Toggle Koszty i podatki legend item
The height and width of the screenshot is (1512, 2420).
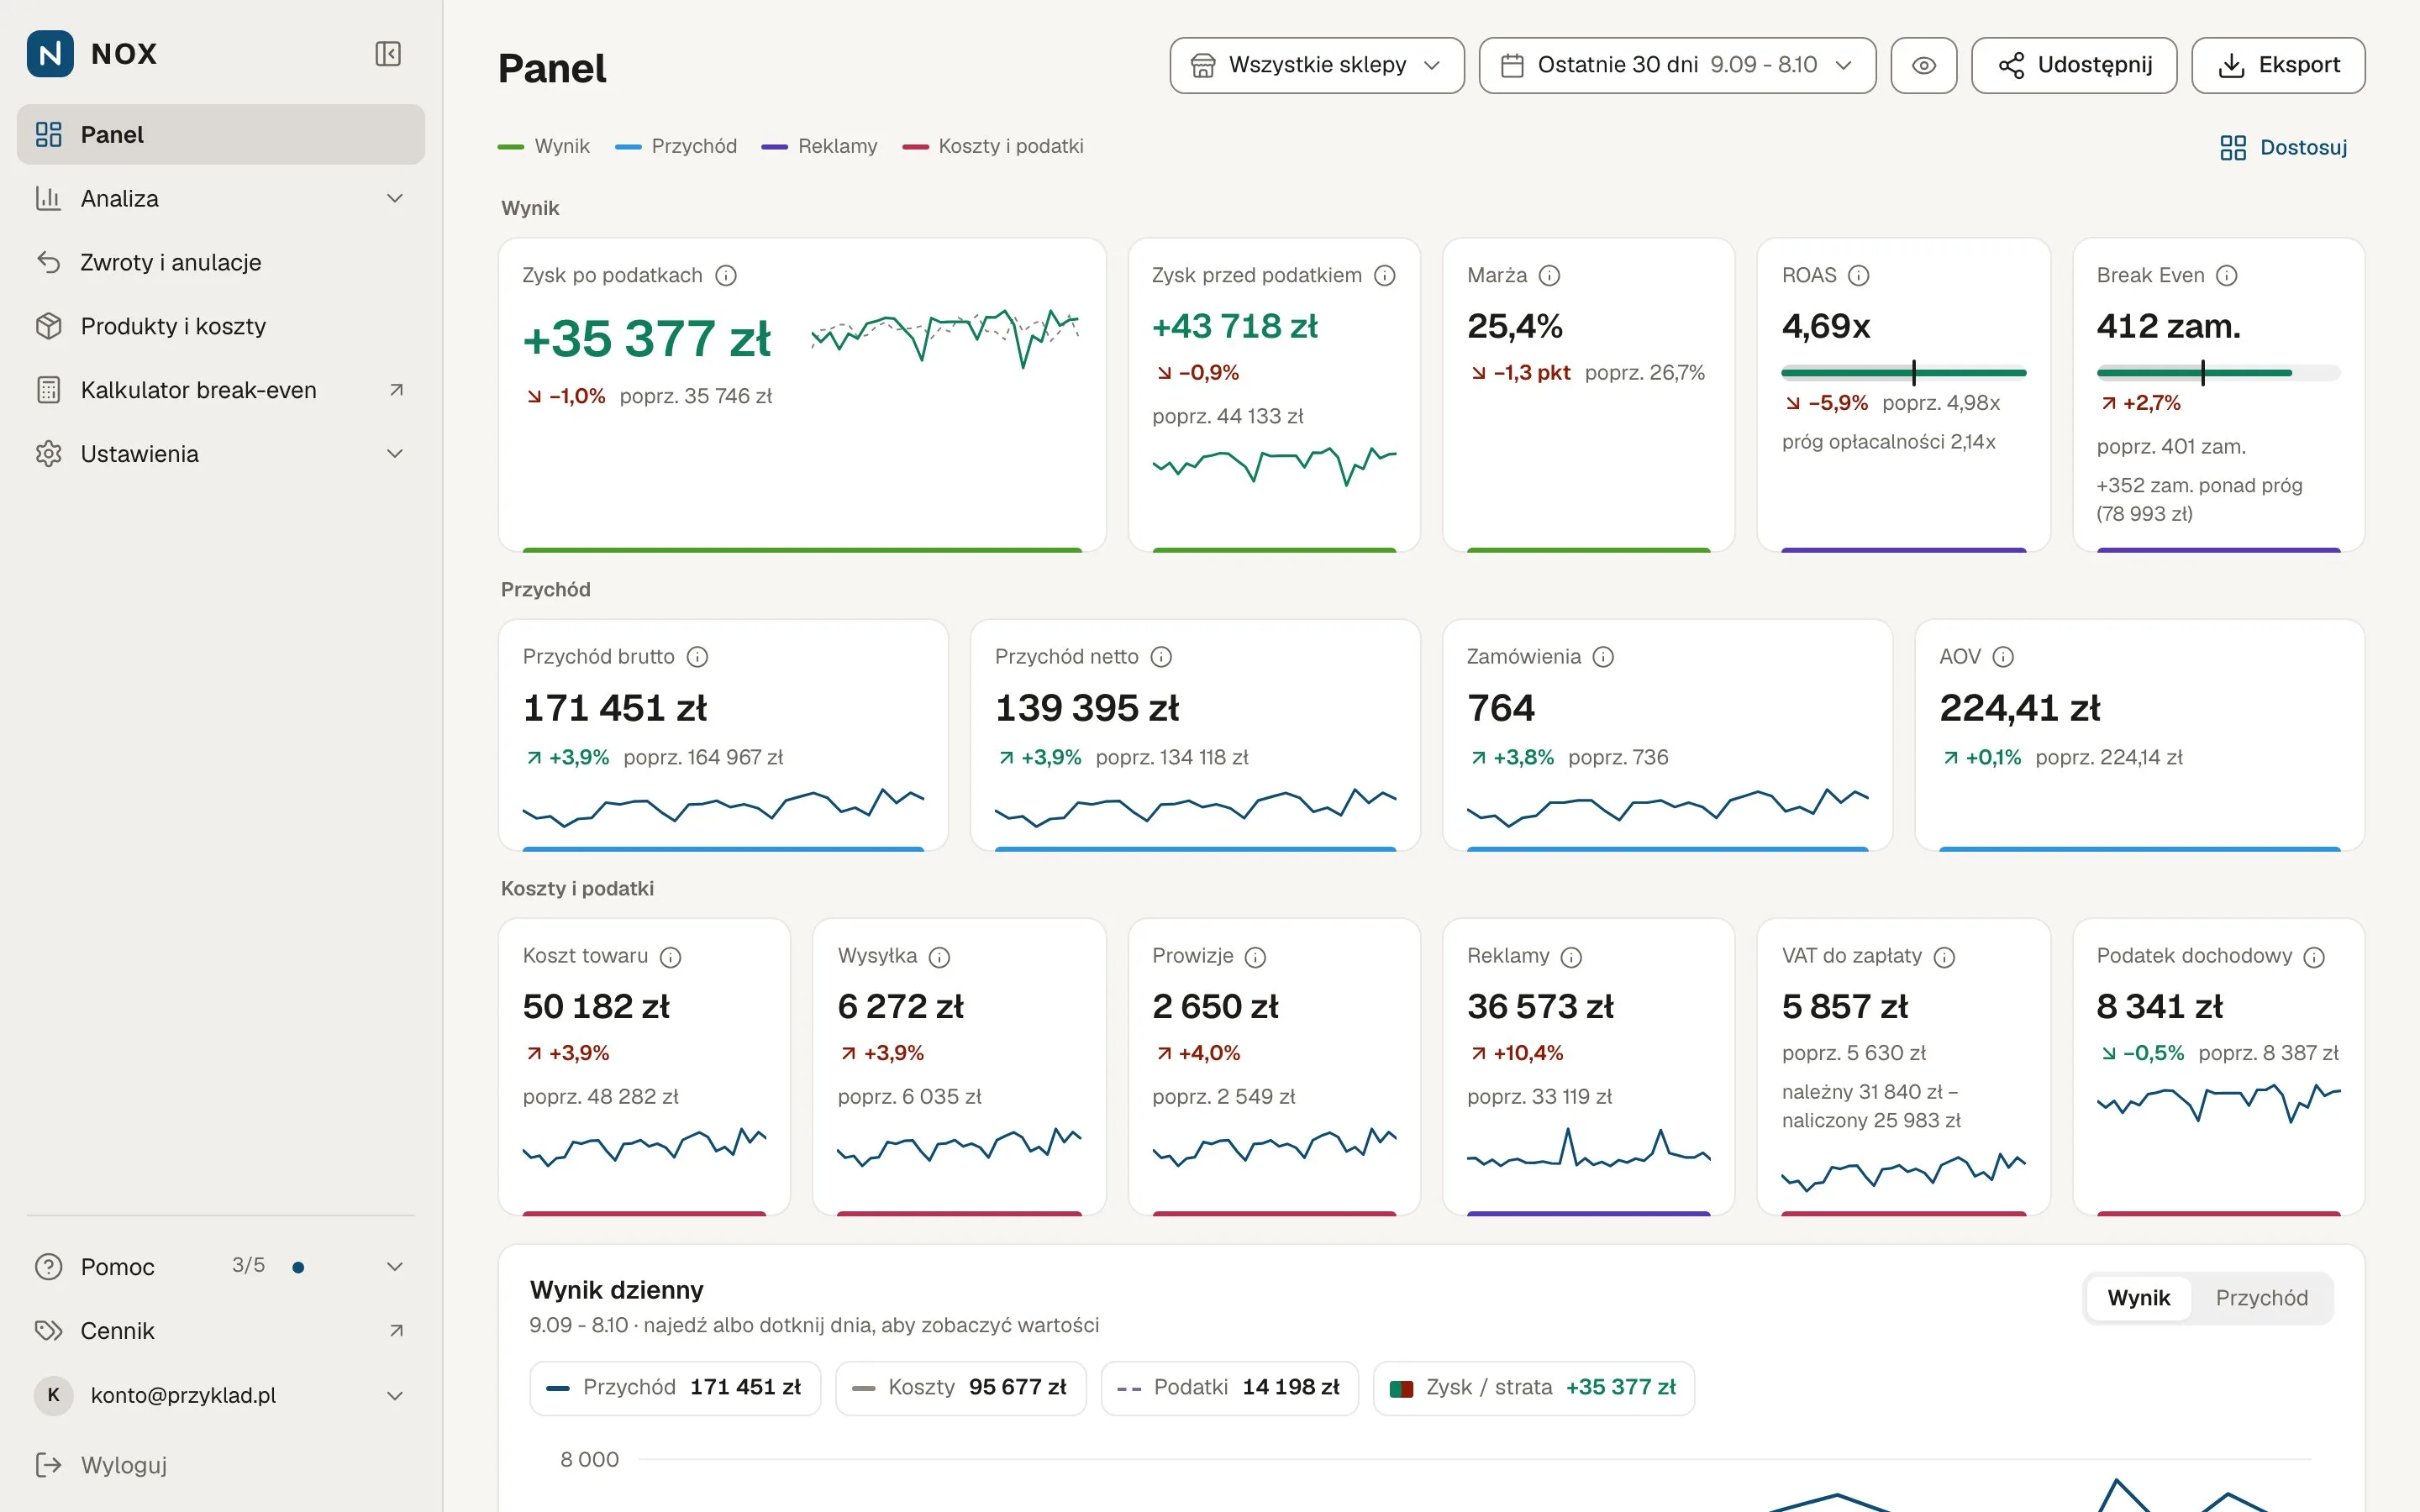[993, 146]
